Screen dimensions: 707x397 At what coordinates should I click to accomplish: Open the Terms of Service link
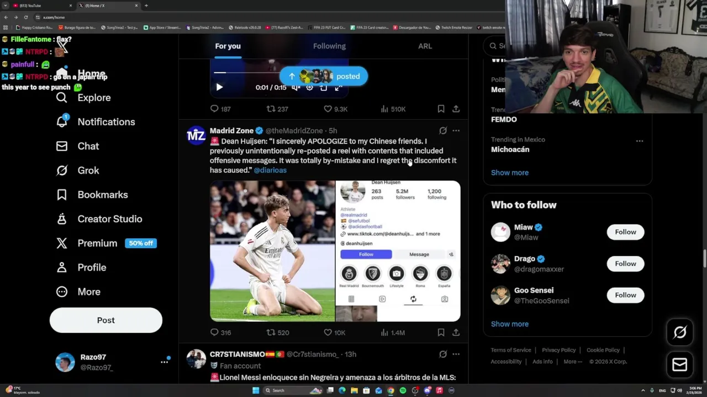click(511, 350)
